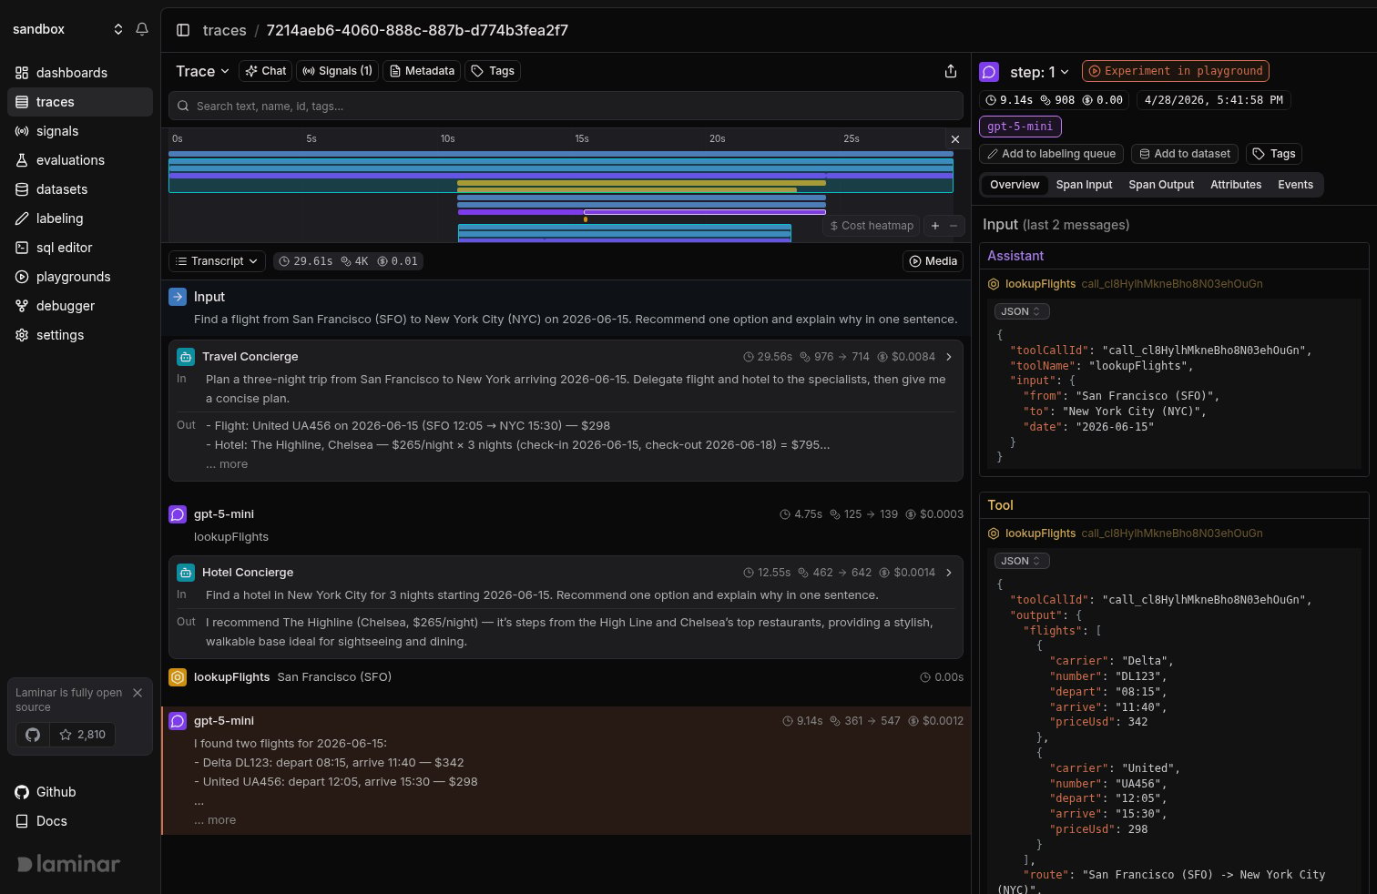Open debugger in the sidebar
The height and width of the screenshot is (894, 1377).
[x=80, y=306]
